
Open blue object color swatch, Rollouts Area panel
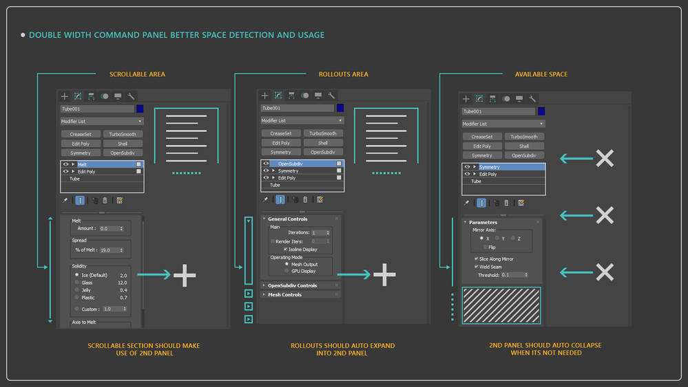(340, 108)
